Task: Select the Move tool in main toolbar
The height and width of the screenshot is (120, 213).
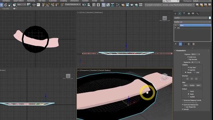Action: point(1,5)
